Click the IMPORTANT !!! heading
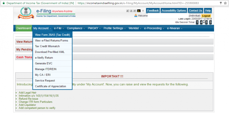The width and height of the screenshot is (229, 115). click(112, 76)
